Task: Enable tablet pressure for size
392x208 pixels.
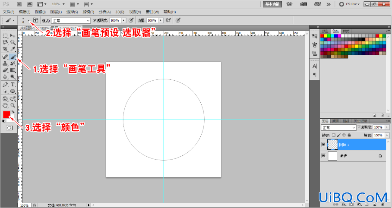Action: tap(178, 20)
